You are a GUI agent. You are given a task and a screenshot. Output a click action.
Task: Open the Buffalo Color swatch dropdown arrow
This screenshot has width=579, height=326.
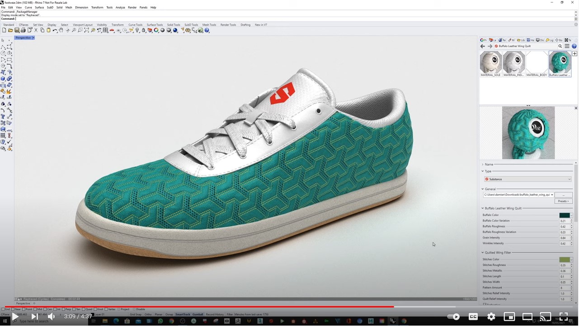[x=572, y=215]
